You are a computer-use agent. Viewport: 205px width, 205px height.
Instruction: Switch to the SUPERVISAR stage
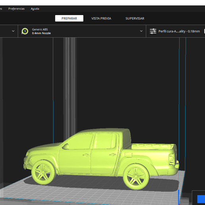(x=135, y=18)
